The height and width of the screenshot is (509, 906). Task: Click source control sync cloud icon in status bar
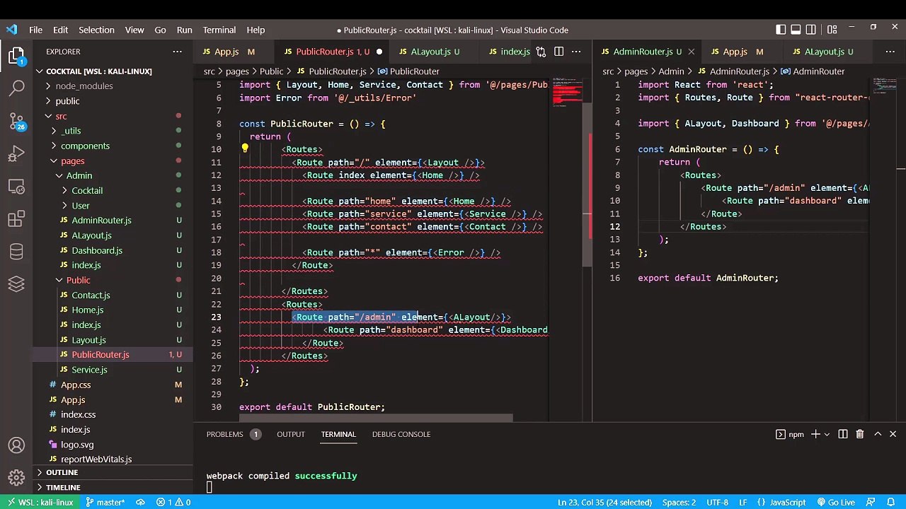[140, 502]
